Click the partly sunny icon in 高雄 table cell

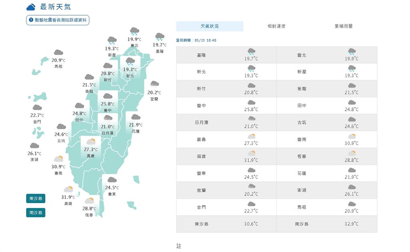pyautogui.click(x=251, y=153)
